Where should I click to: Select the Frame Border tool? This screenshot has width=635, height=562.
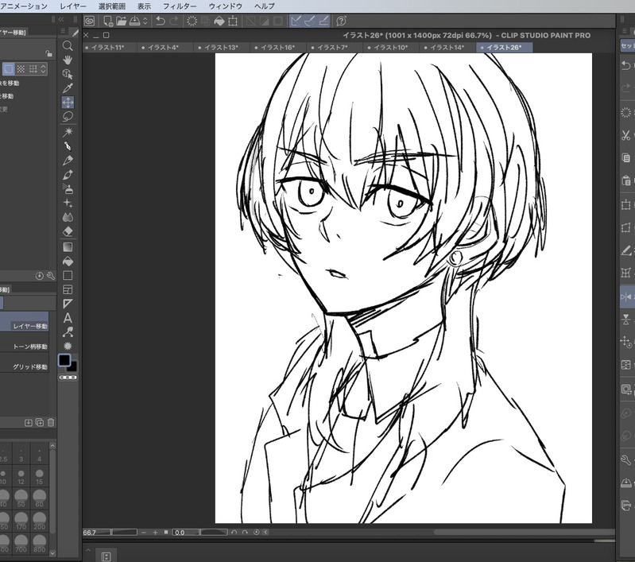[68, 289]
